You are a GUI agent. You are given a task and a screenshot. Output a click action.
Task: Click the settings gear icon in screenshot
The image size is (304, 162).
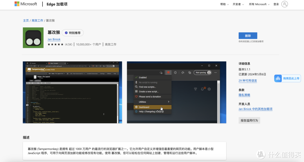click(x=209, y=89)
